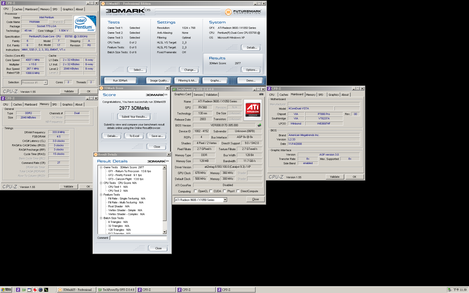The image size is (469, 293).
Task: Click the CPU-Z quick launch icon
Action: coord(18,290)
